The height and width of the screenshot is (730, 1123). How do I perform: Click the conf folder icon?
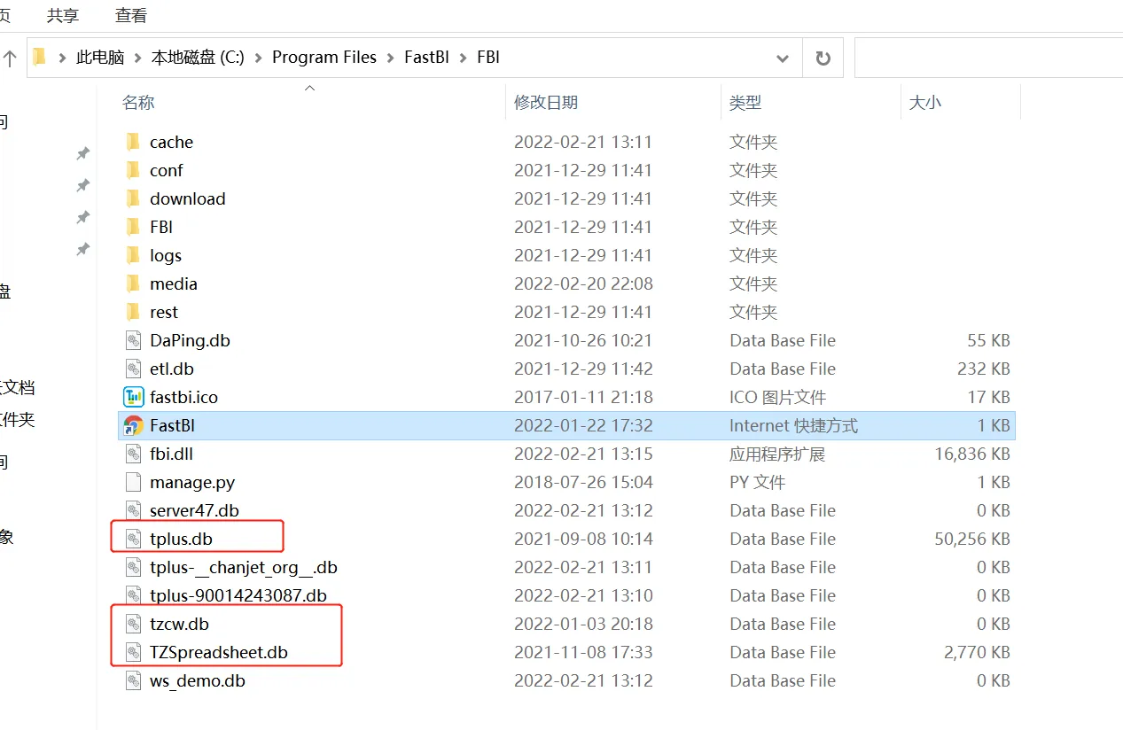[133, 170]
